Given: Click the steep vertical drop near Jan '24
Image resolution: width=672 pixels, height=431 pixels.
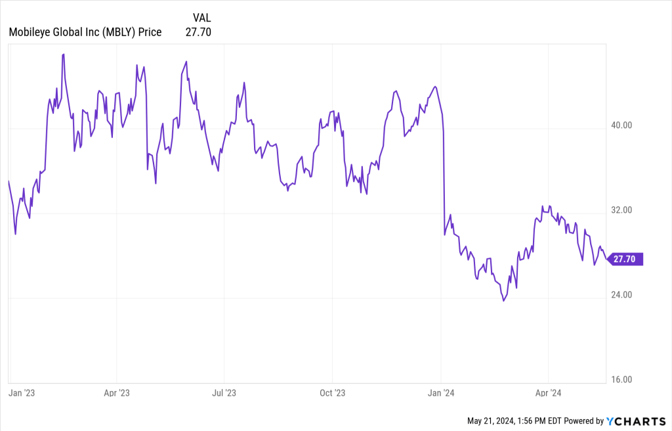Looking at the screenshot, I should [444, 177].
